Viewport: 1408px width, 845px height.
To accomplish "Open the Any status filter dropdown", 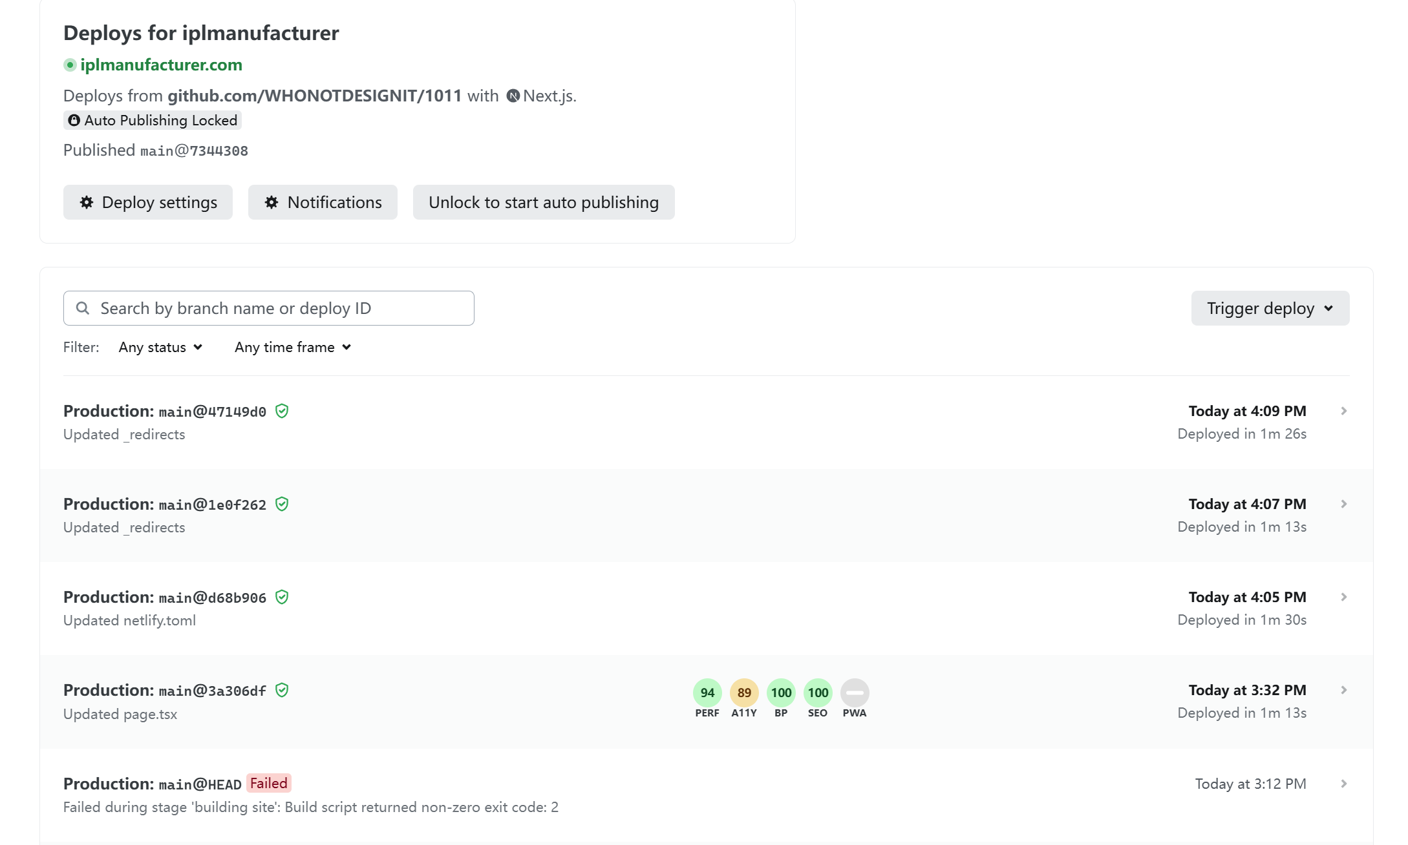I will 160,347.
